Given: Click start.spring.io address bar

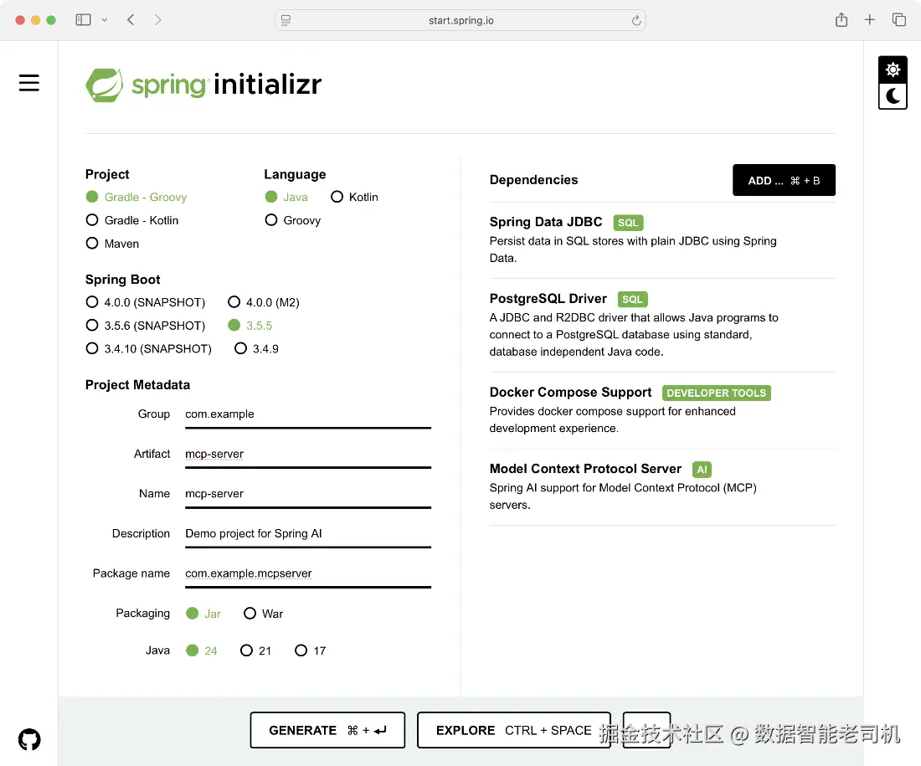Looking at the screenshot, I should coord(460,21).
